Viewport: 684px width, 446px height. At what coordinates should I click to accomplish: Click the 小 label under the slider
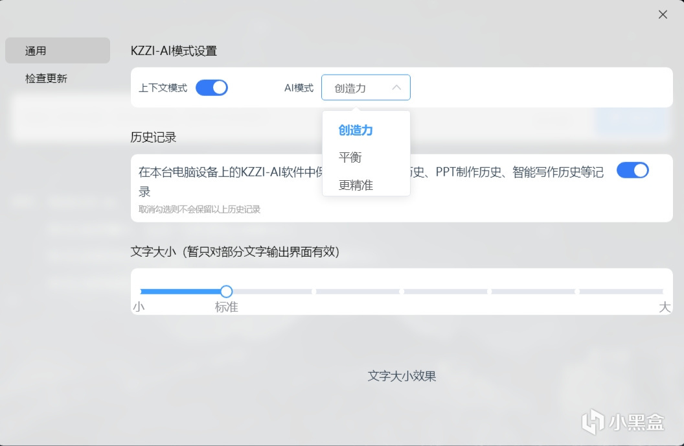point(139,307)
